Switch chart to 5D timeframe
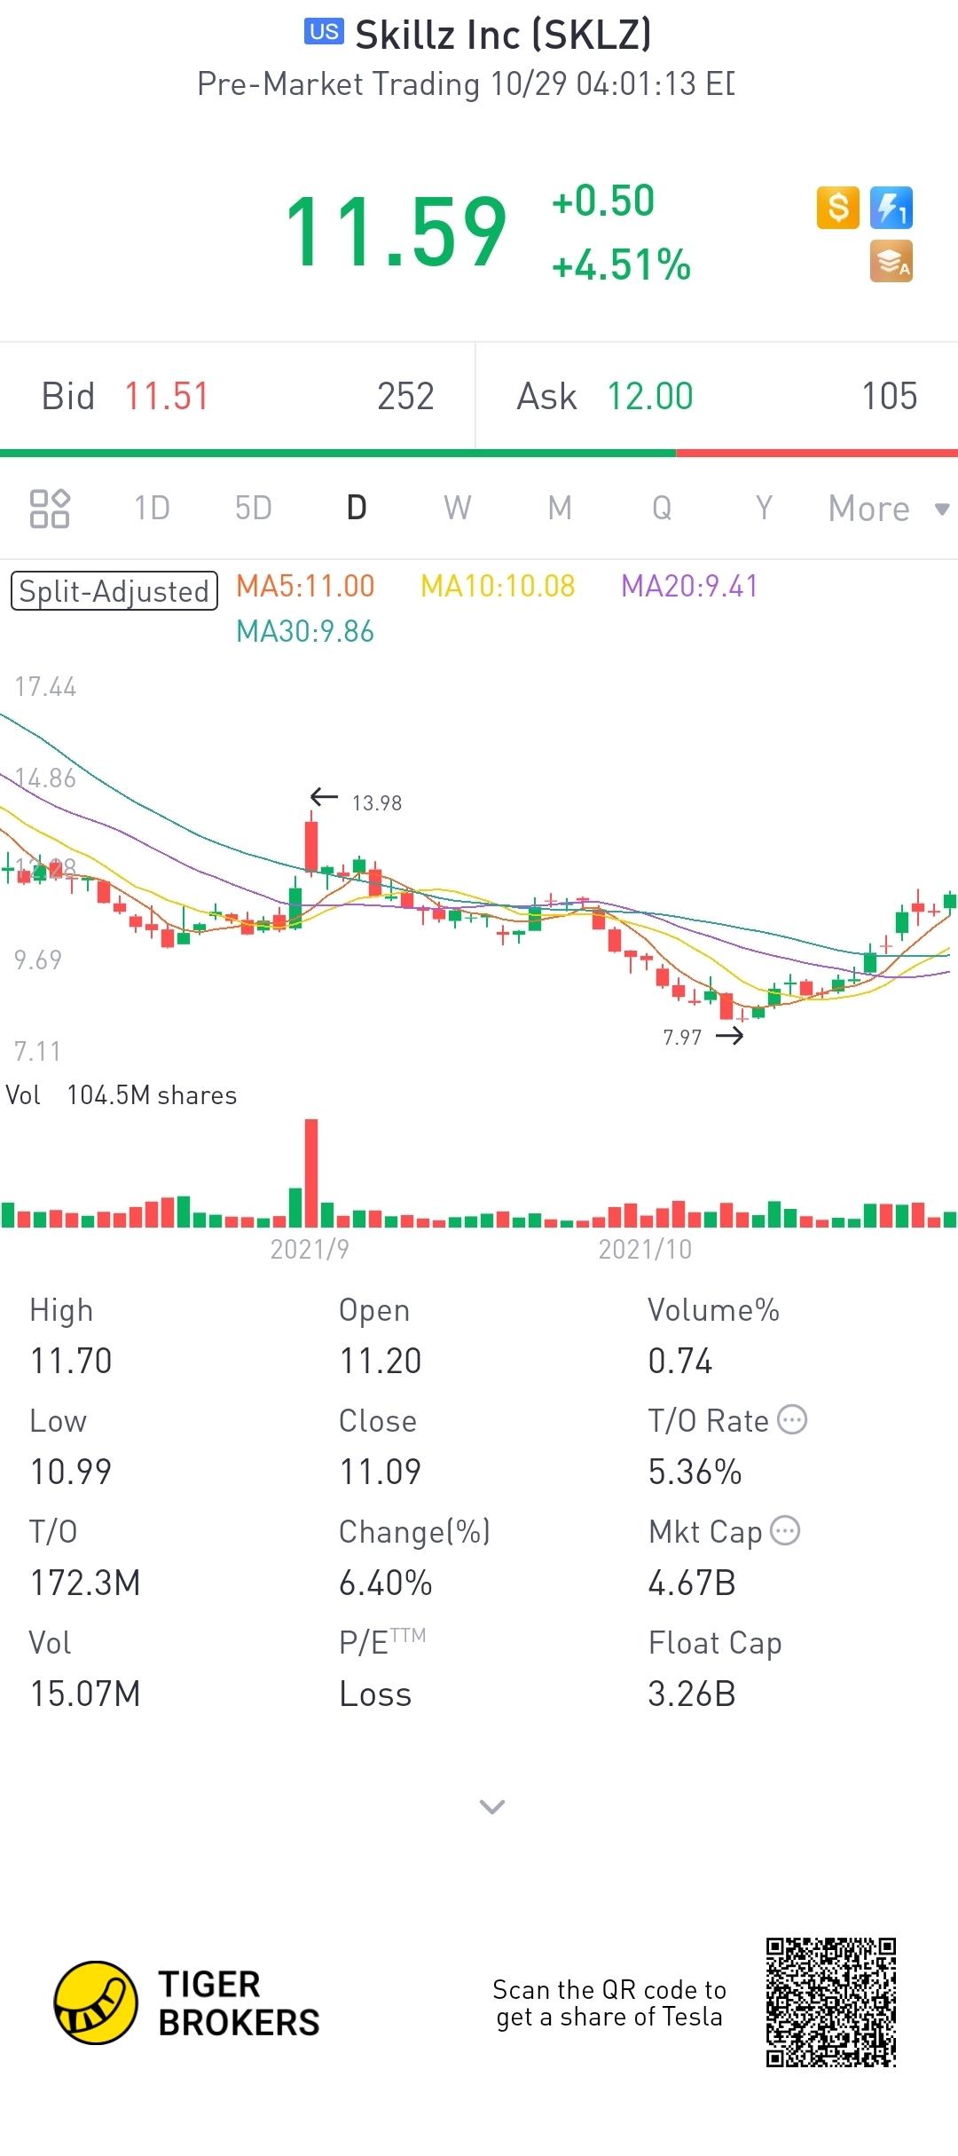 (254, 509)
